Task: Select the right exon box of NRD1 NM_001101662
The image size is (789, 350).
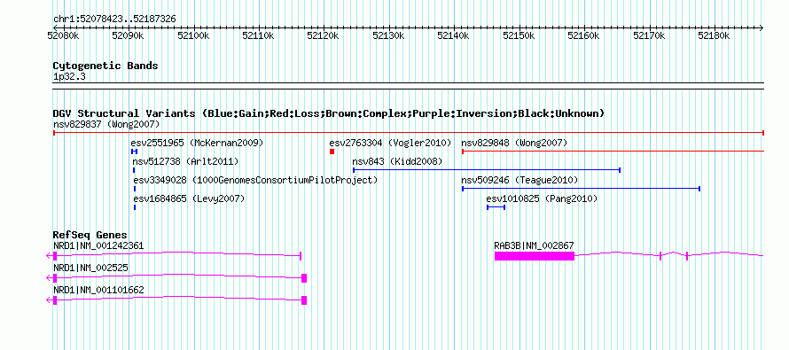Action: click(x=304, y=300)
